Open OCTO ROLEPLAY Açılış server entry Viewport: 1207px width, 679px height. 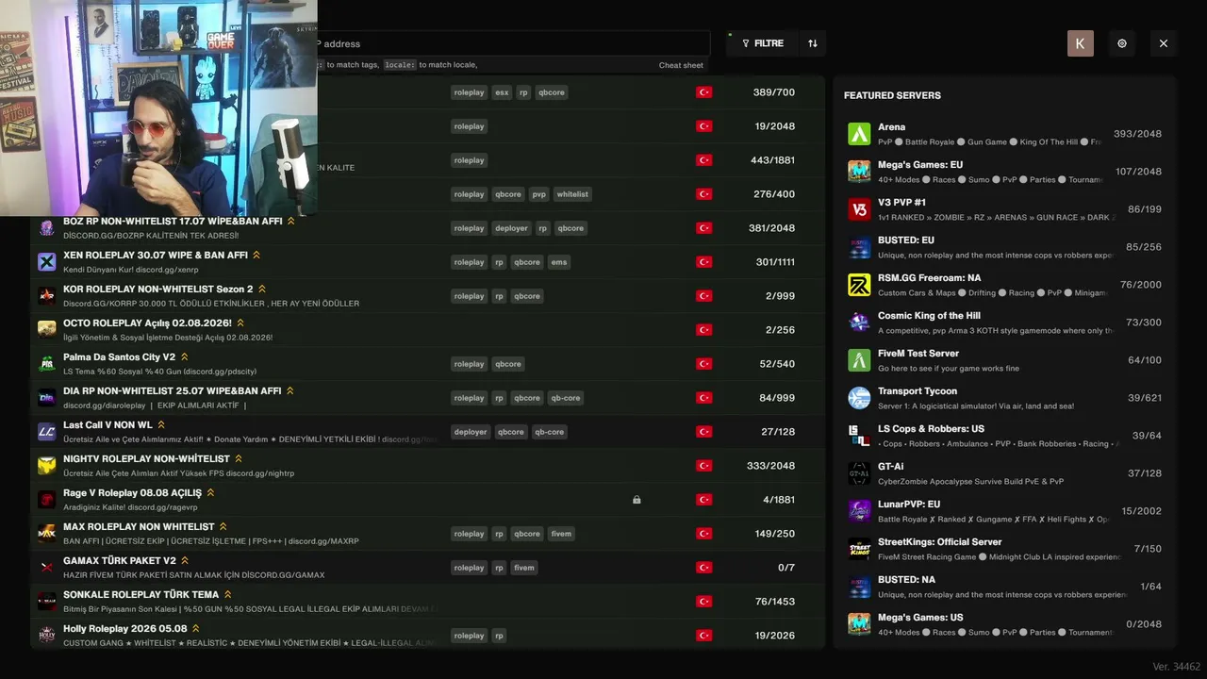pyautogui.click(x=427, y=330)
